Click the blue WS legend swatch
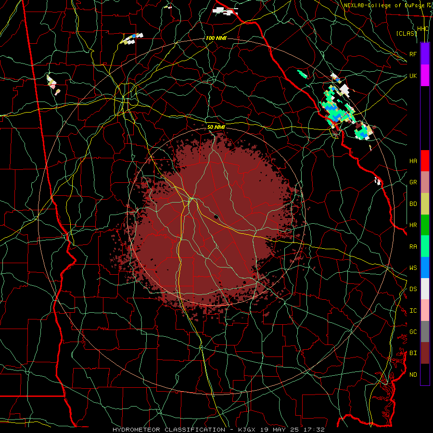 pos(425,267)
